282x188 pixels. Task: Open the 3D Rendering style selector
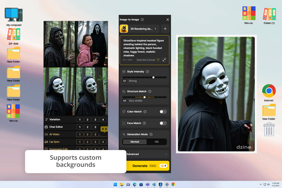[x=140, y=29]
